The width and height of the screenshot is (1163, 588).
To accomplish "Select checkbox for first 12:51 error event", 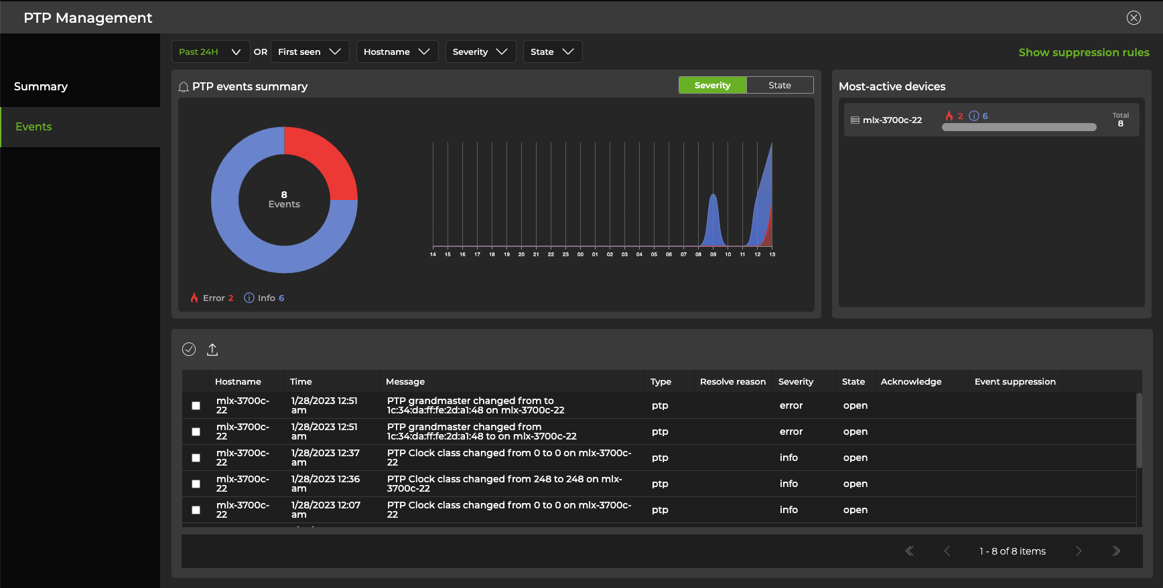I will 196,406.
